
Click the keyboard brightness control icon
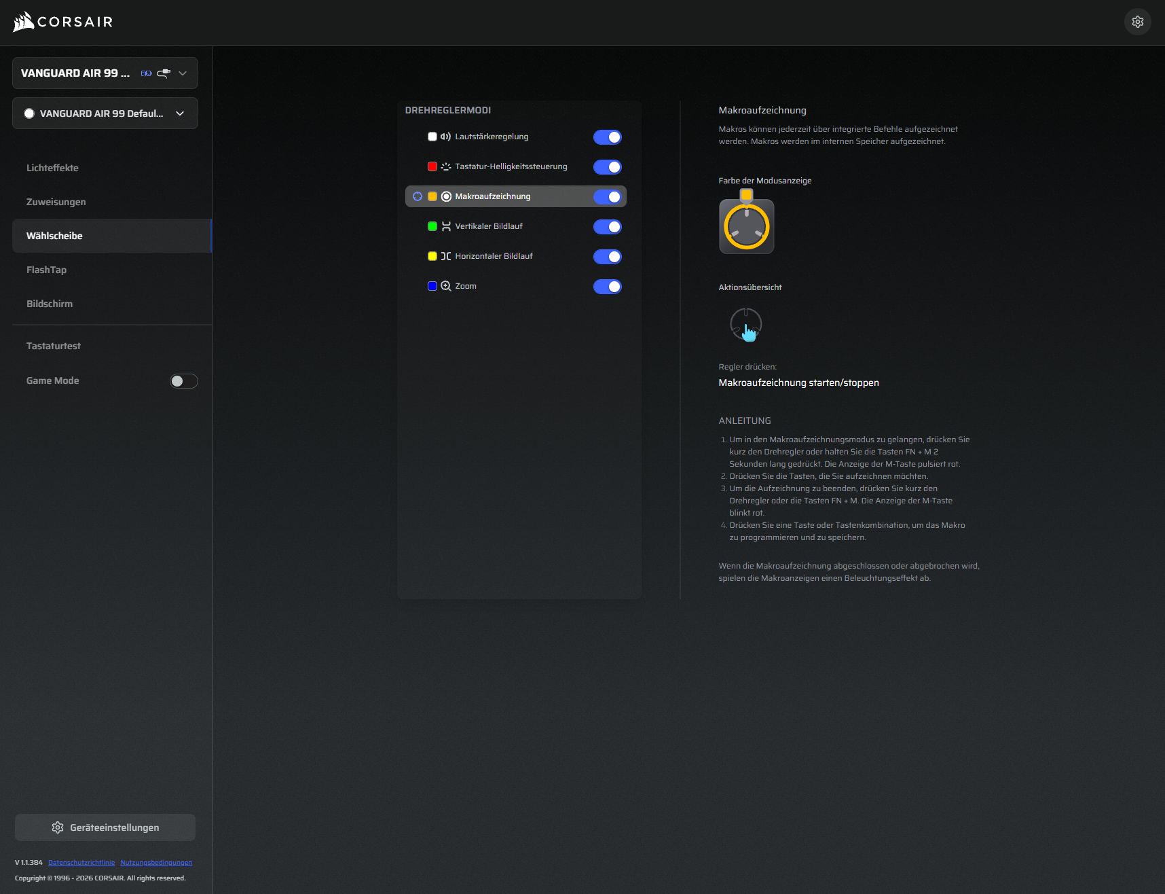pos(446,166)
